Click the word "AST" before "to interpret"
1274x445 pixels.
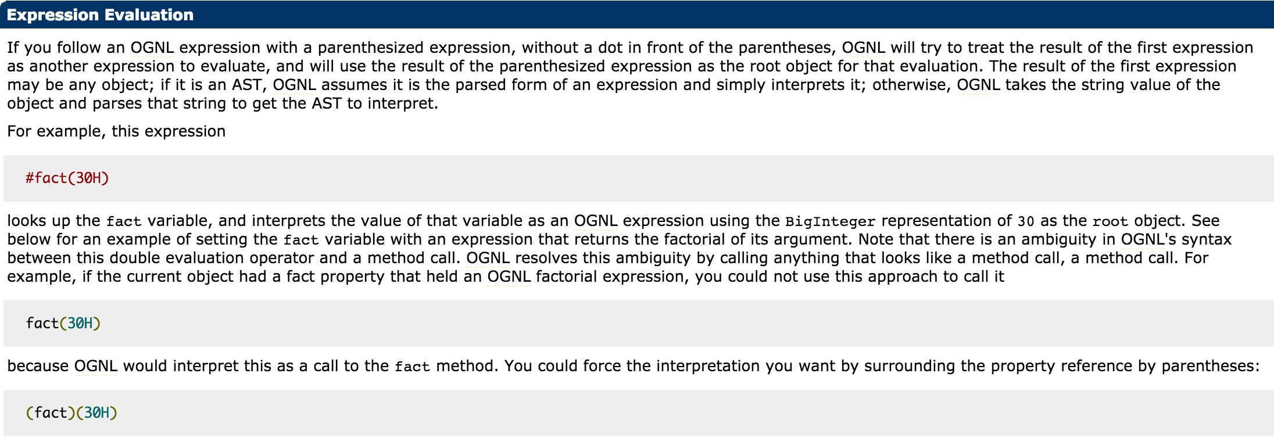(327, 103)
